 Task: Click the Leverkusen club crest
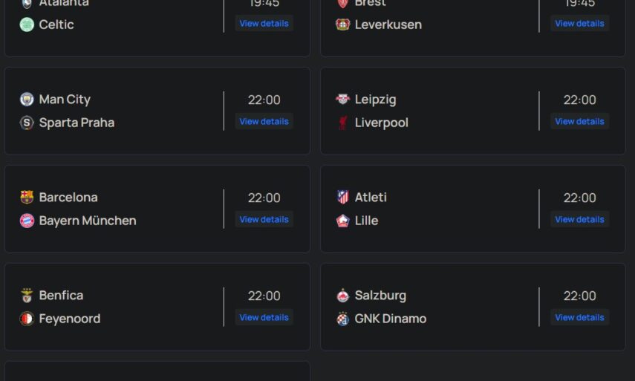point(342,25)
